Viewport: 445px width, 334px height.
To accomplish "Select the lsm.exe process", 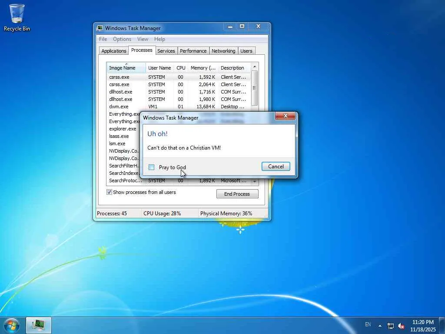I will (123, 144).
